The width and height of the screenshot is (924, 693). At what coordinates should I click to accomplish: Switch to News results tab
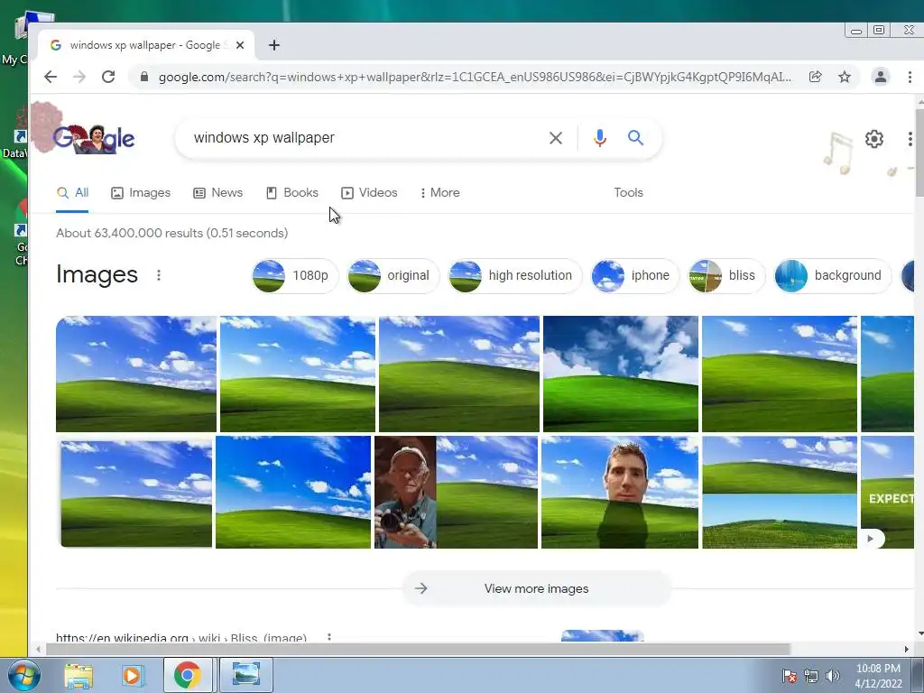[218, 193]
